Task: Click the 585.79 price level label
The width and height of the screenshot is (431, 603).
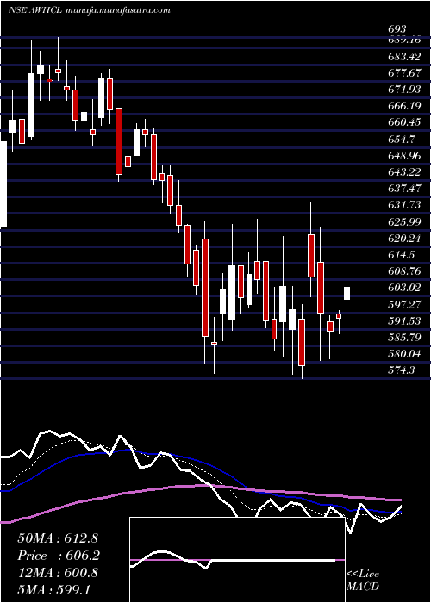Action: (404, 338)
